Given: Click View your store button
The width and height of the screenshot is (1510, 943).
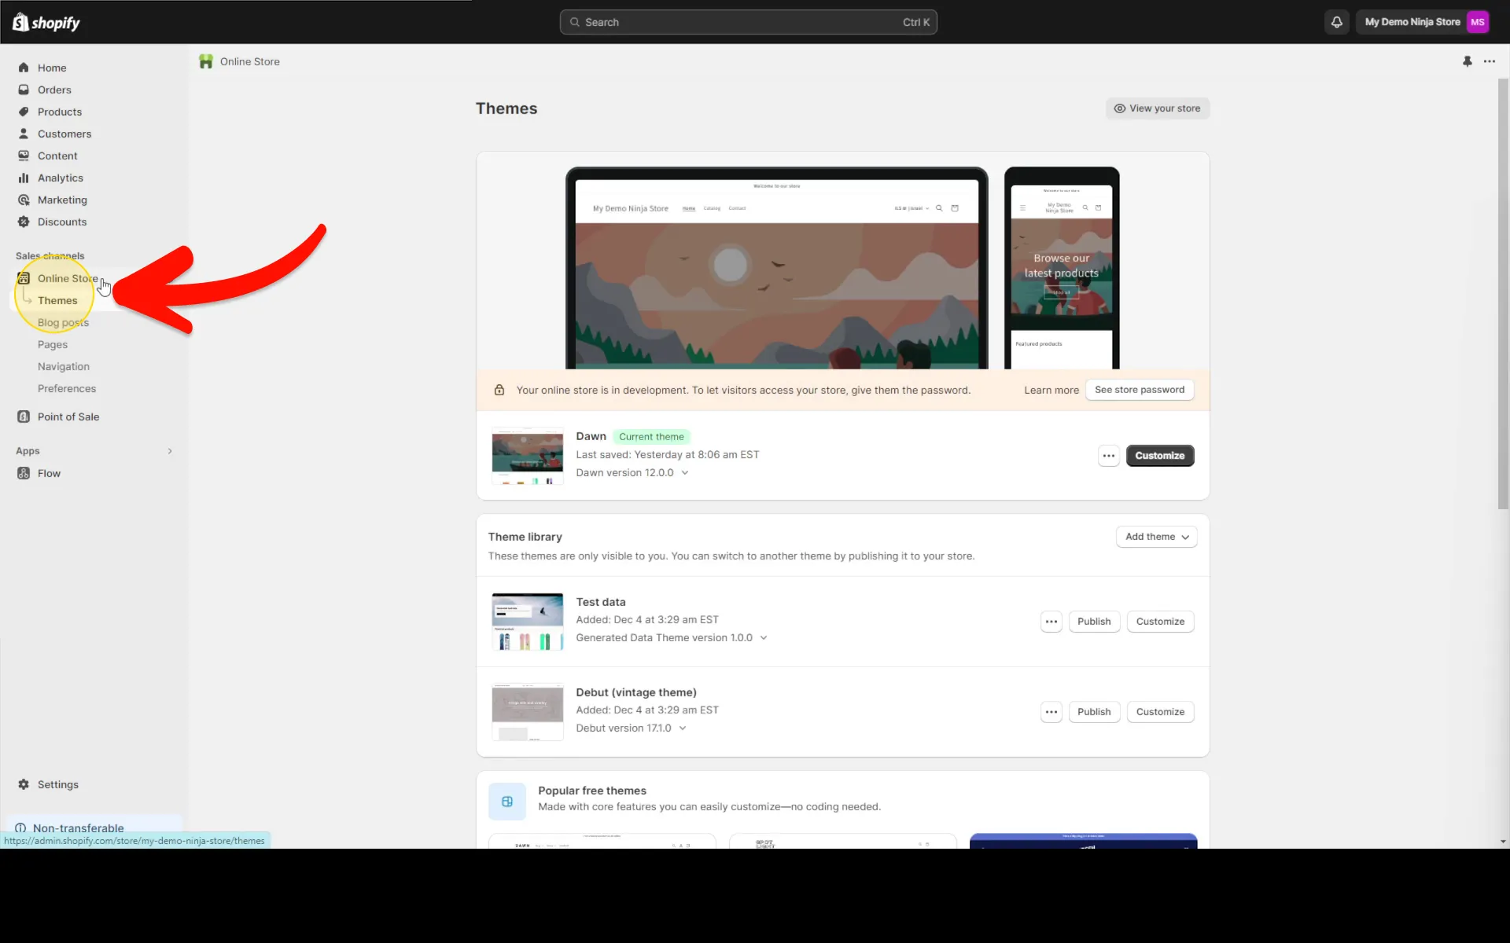Looking at the screenshot, I should coord(1157,108).
